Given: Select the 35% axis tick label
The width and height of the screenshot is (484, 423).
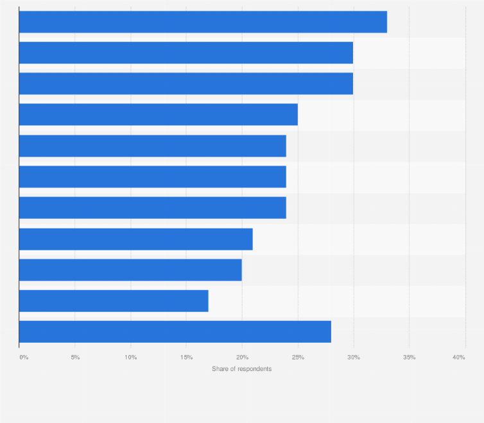Looking at the screenshot, I should (x=409, y=357).
